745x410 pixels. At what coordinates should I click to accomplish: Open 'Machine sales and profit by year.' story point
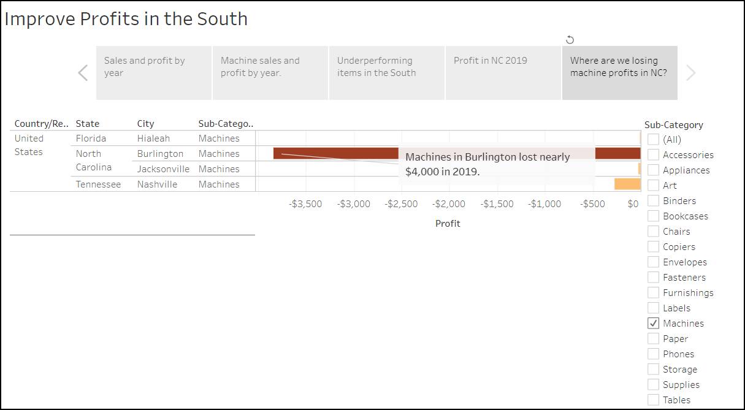tap(270, 72)
